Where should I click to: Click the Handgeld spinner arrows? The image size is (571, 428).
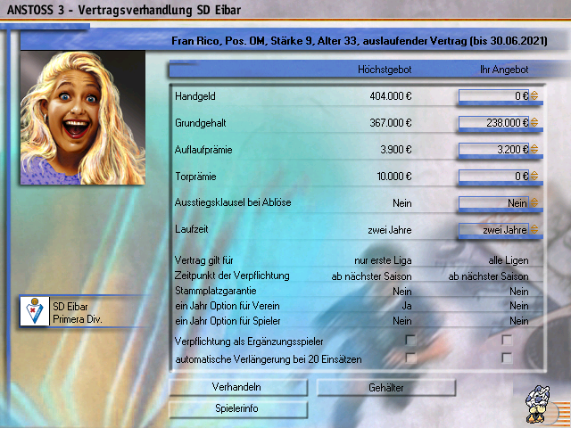point(534,95)
